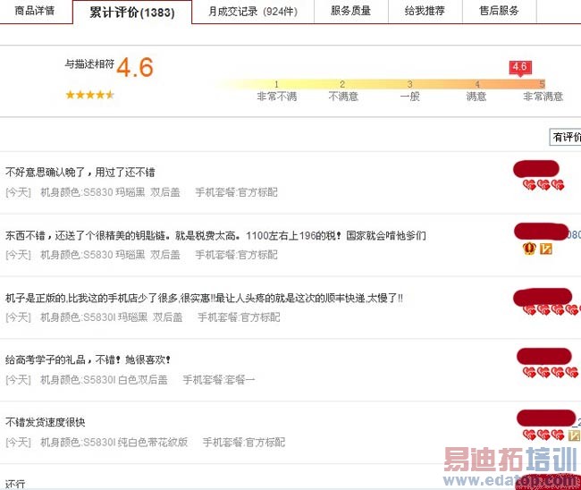Click 一般 label on rating scale
The image size is (581, 490).
[409, 97]
